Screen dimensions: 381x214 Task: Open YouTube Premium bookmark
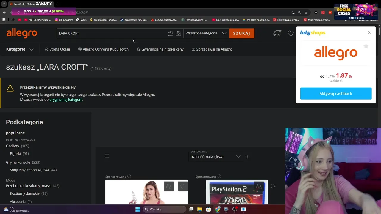coord(38,20)
